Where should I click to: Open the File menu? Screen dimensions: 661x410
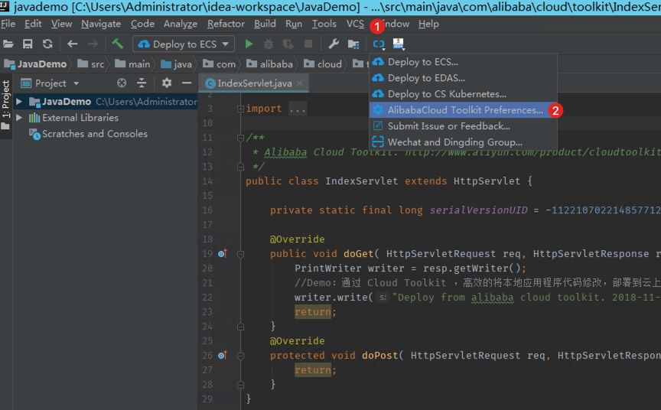pyautogui.click(x=8, y=24)
